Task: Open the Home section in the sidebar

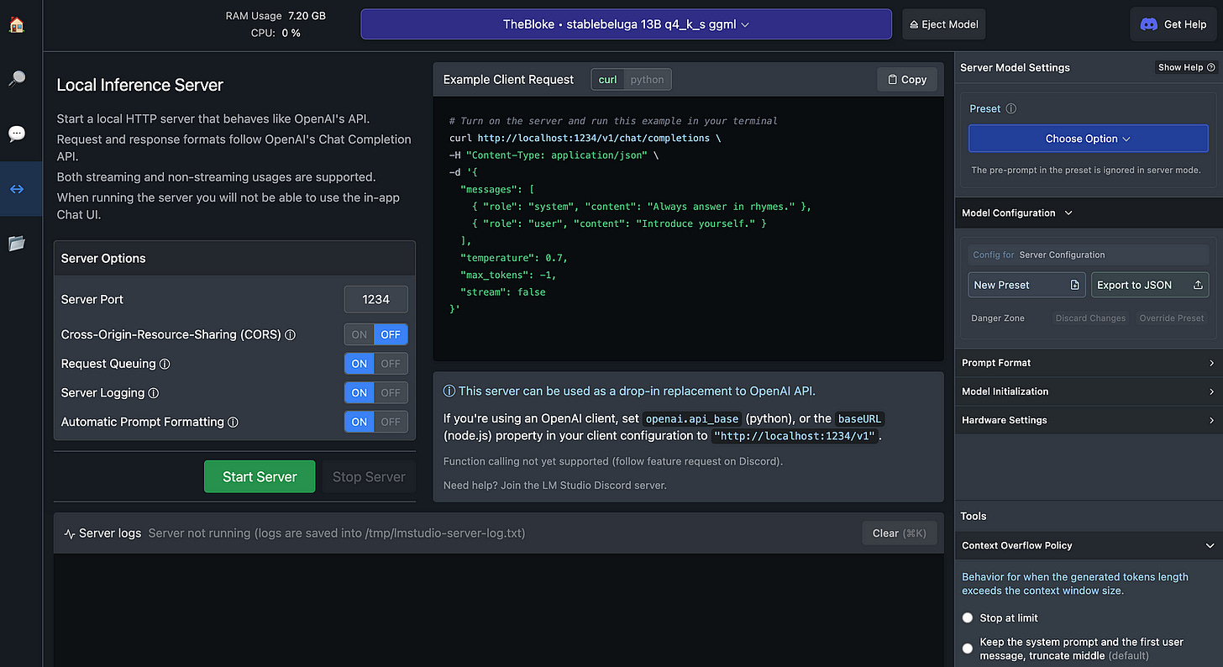Action: point(18,24)
